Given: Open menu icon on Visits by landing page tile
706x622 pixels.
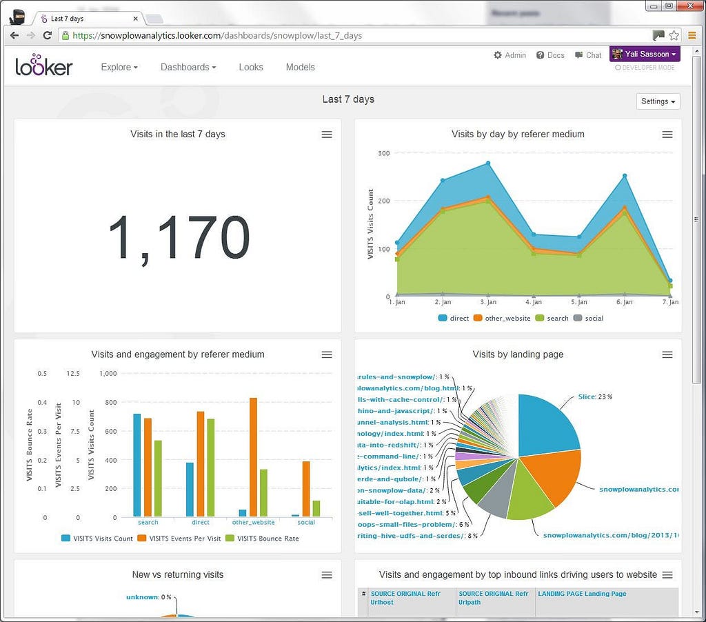Looking at the screenshot, I should point(667,355).
